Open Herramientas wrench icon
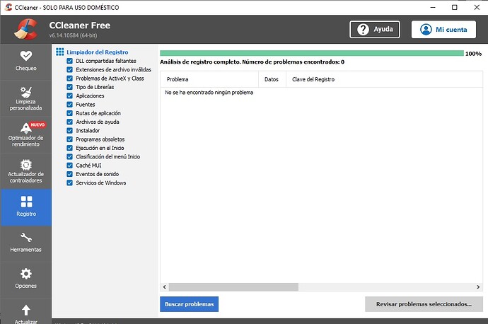The width and height of the screenshot is (488, 324). coord(26,238)
